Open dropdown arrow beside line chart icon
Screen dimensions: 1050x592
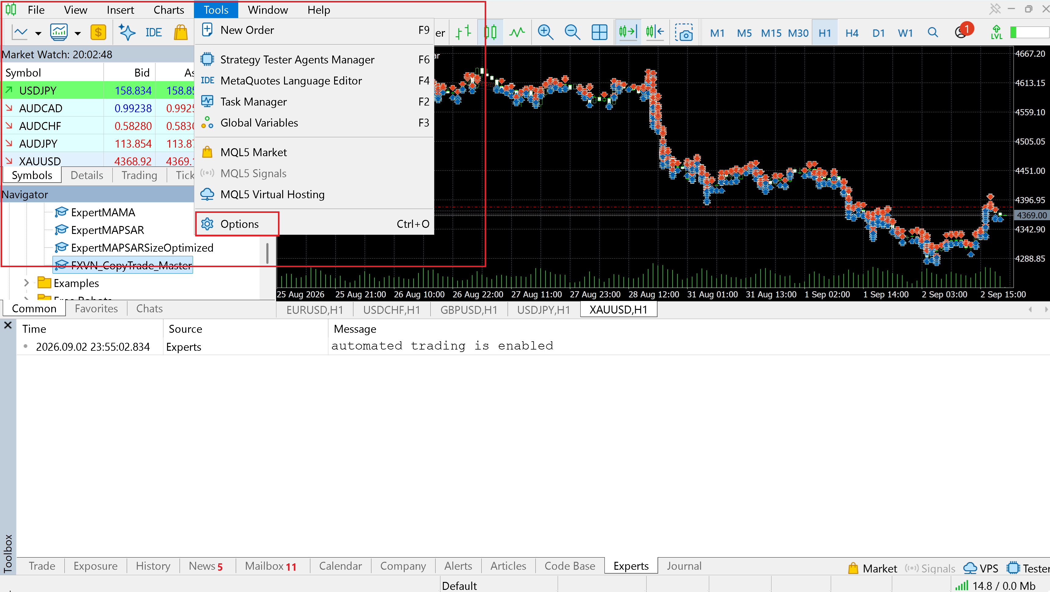pyautogui.click(x=38, y=33)
